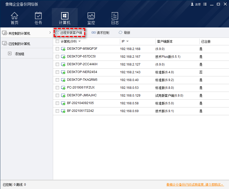Check the DESKTOP-M5MQP3F checkbox

click(58, 49)
